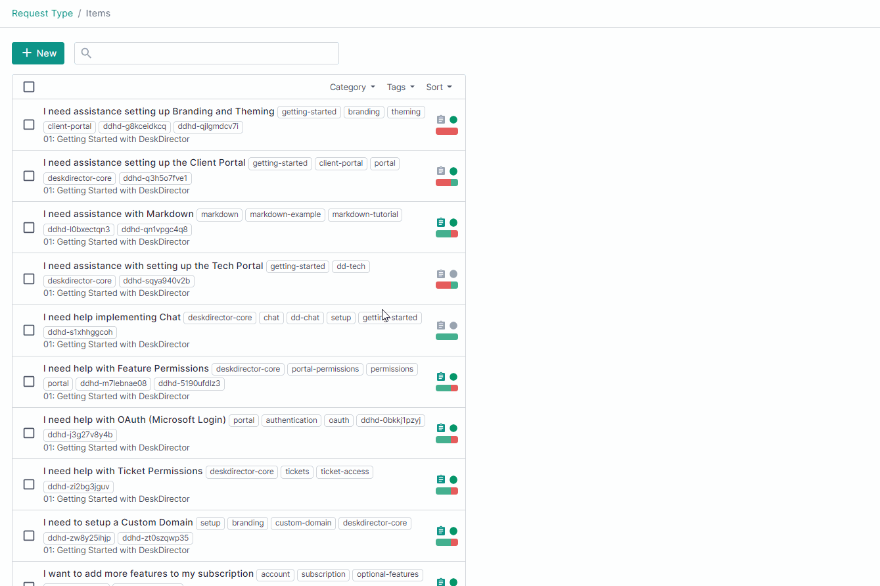Click the 'dd-chat' tag
880x586 pixels.
(305, 318)
